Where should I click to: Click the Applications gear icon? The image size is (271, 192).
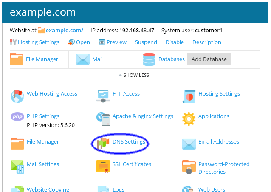pyautogui.click(x=189, y=118)
